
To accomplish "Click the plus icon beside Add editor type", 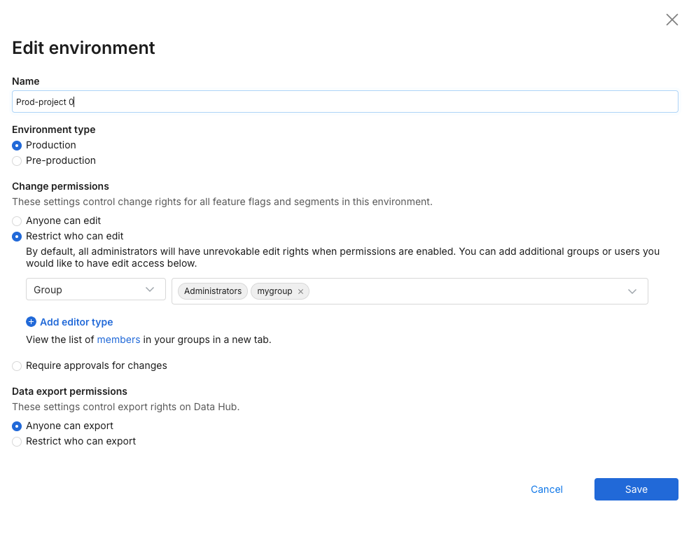I will point(31,322).
